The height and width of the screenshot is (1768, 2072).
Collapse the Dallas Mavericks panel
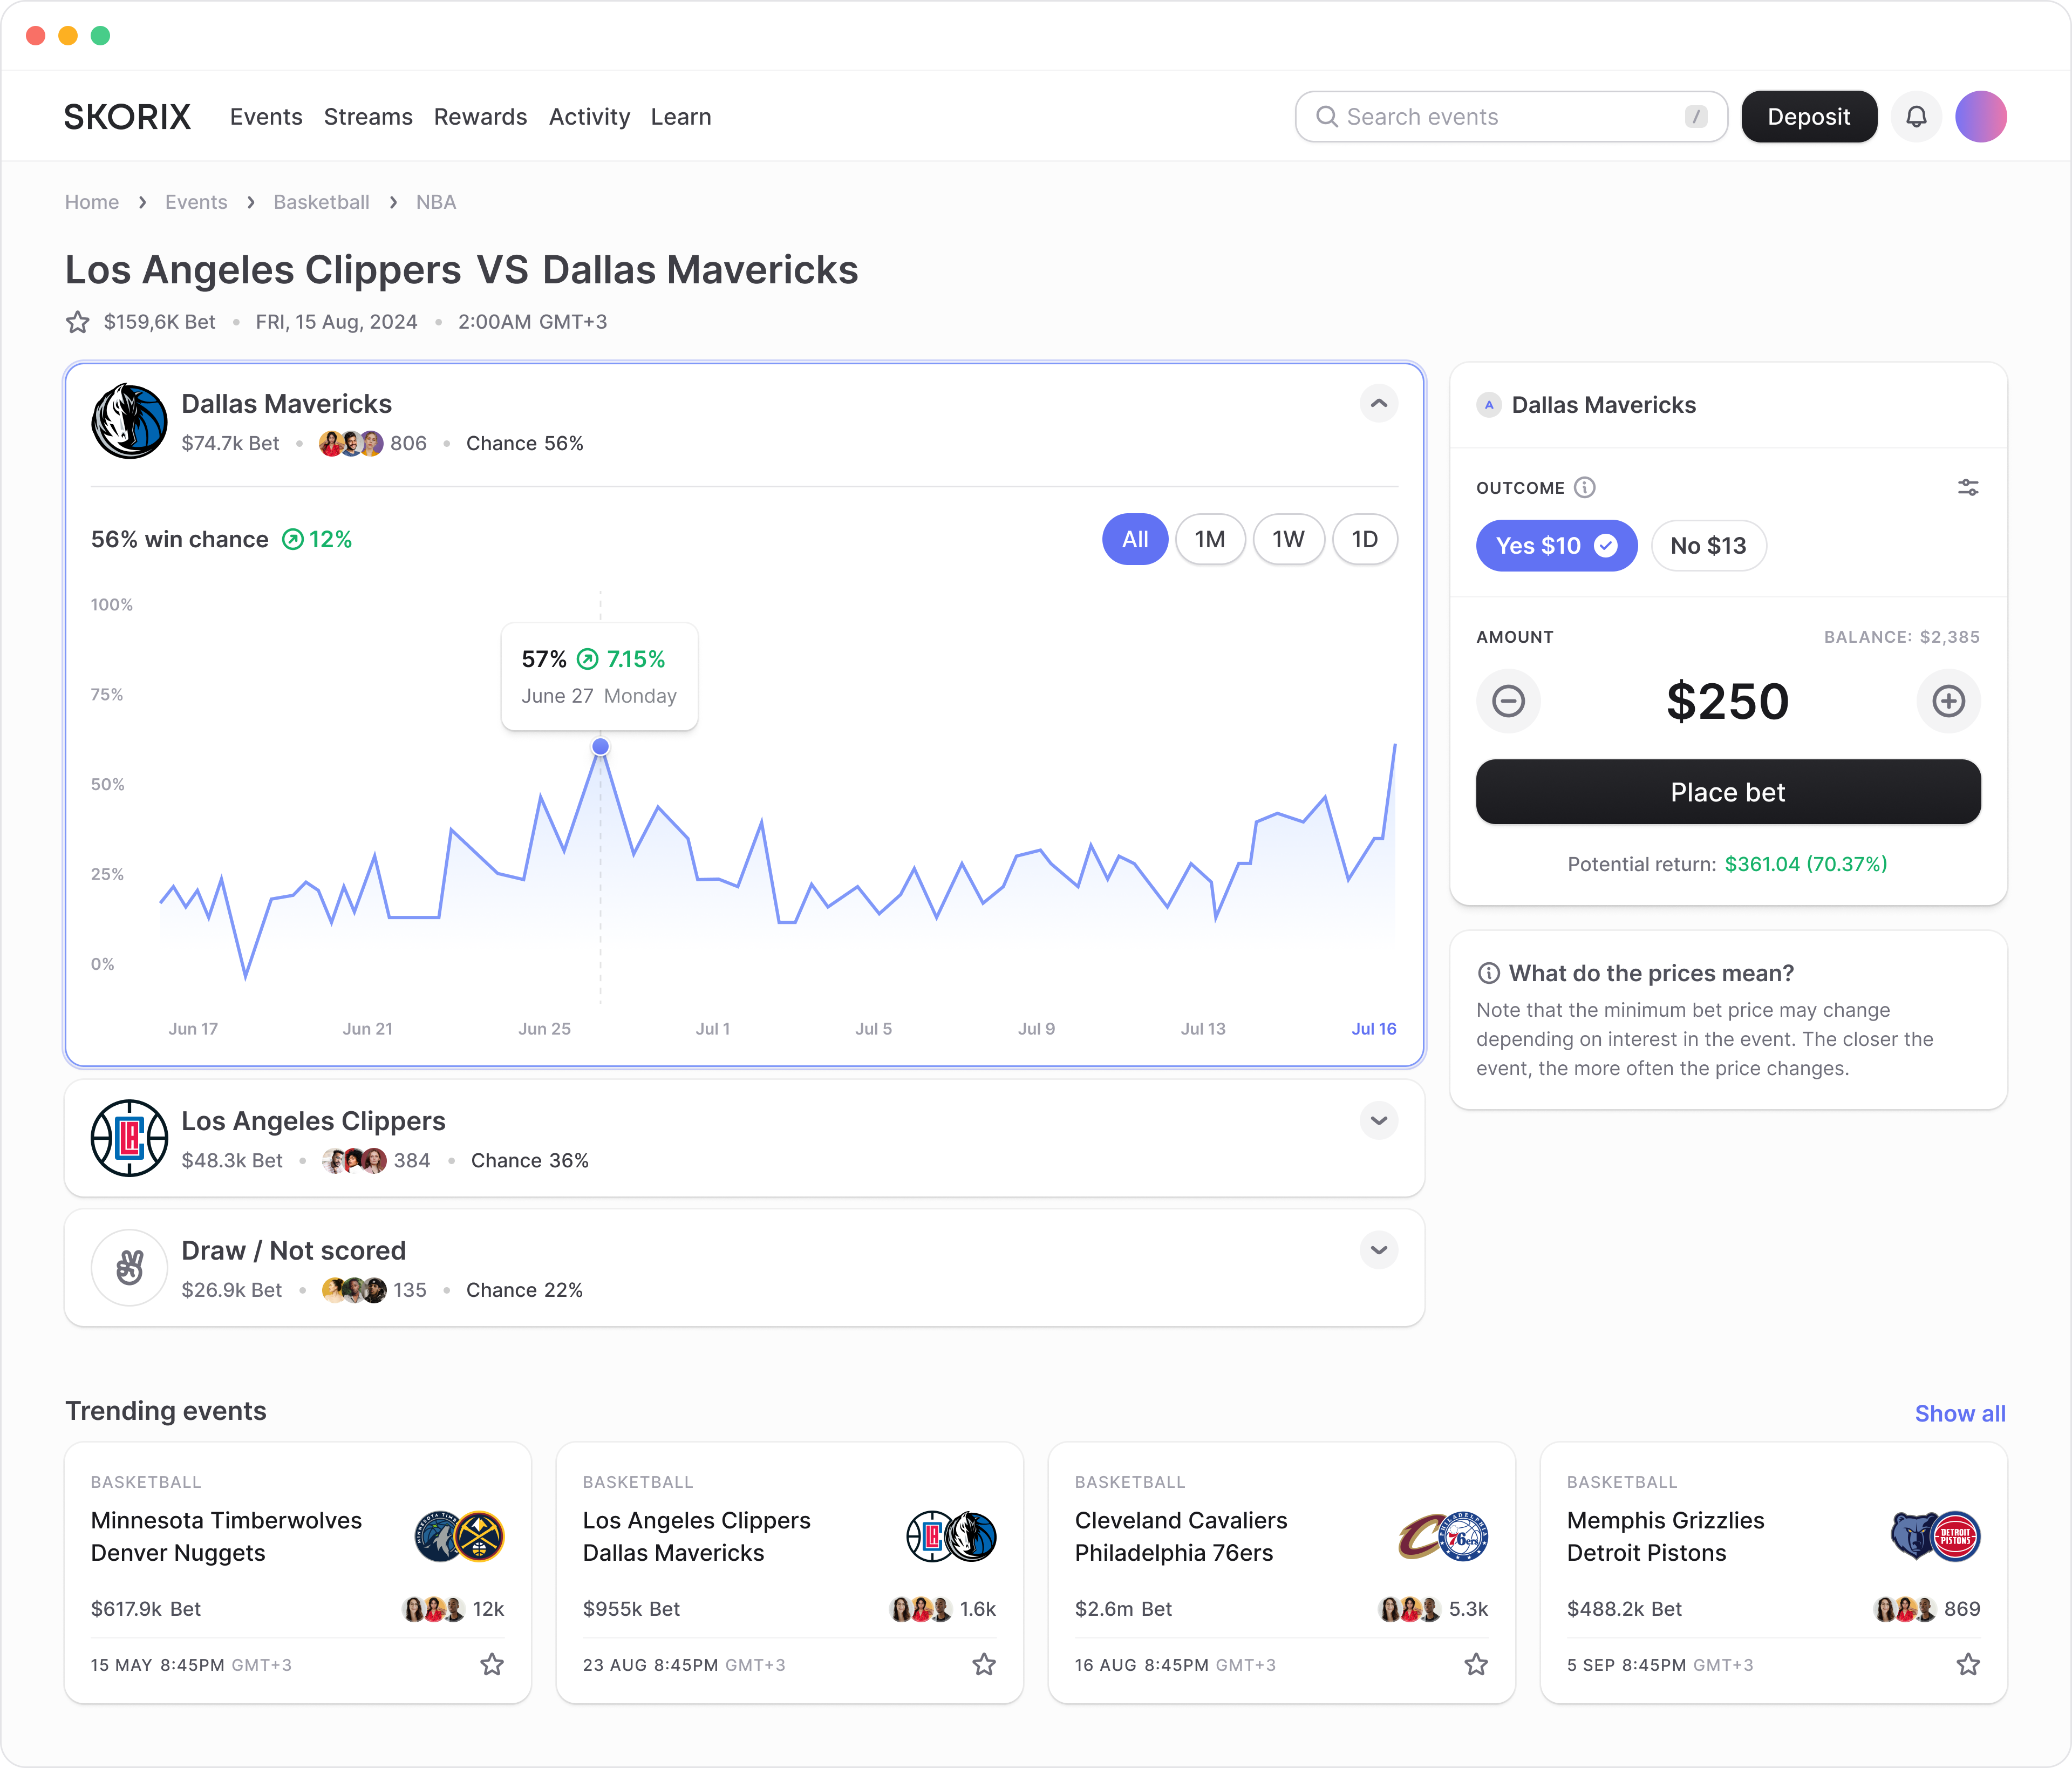[1378, 404]
